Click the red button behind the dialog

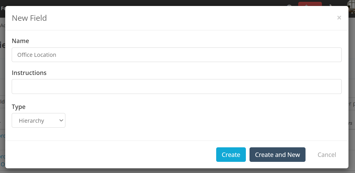point(310,4)
